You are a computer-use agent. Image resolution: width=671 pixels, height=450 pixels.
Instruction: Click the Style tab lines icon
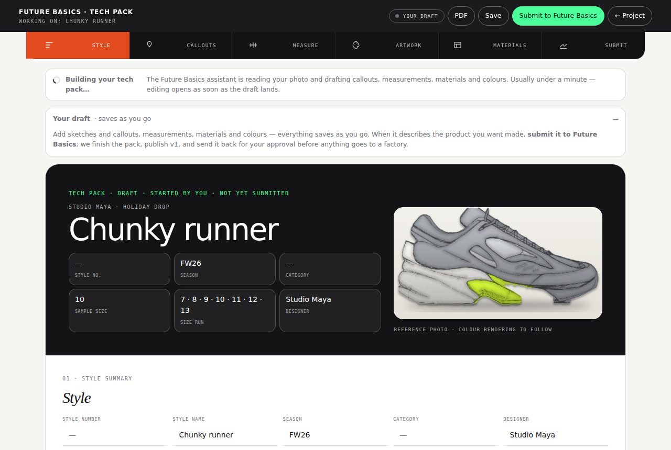coord(49,46)
